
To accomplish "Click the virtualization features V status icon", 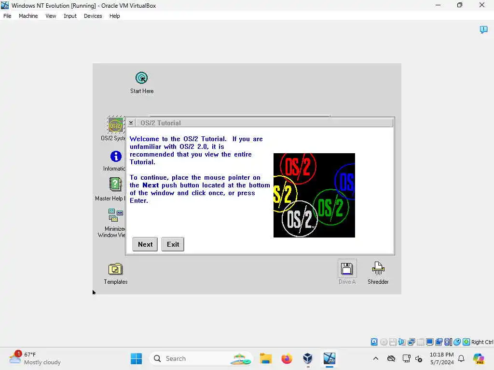I will [448, 342].
